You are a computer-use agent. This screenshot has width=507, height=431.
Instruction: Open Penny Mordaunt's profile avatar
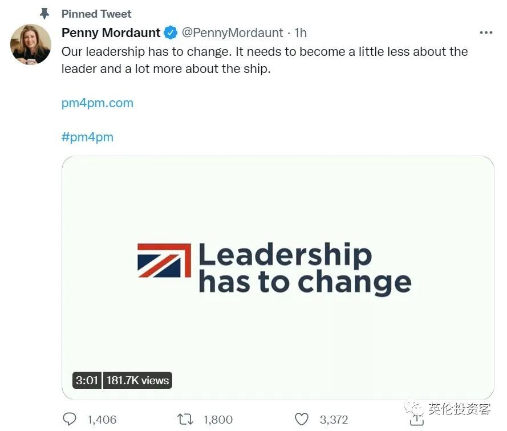[x=31, y=44]
